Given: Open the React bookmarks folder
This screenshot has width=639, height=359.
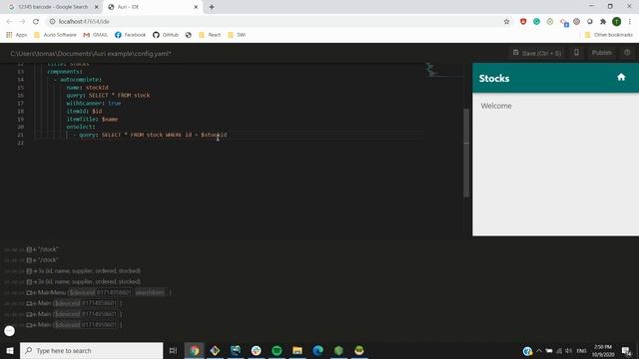Looking at the screenshot, I should click(210, 35).
